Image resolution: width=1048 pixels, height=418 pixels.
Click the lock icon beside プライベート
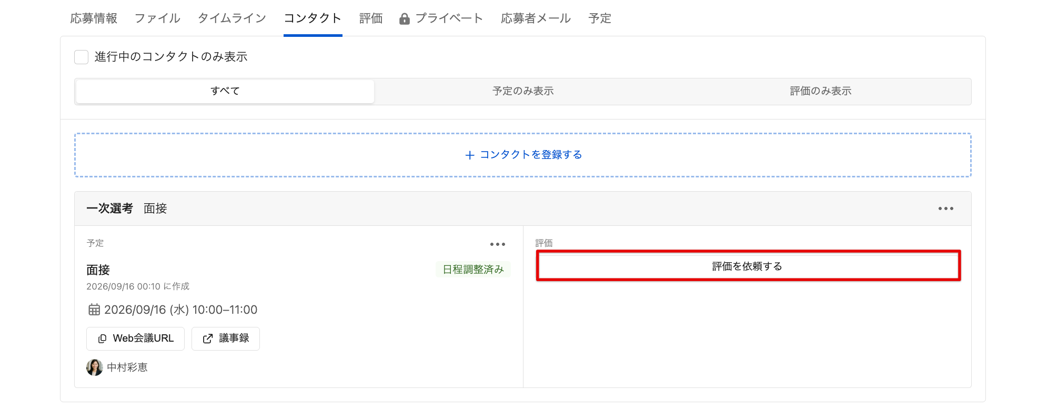(405, 19)
